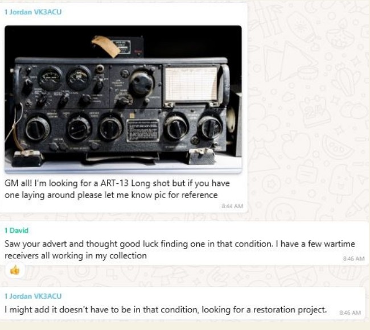Screen dimensions: 370x330
Task: Click the "receivers all working in my collection" line
Action: tap(76, 255)
